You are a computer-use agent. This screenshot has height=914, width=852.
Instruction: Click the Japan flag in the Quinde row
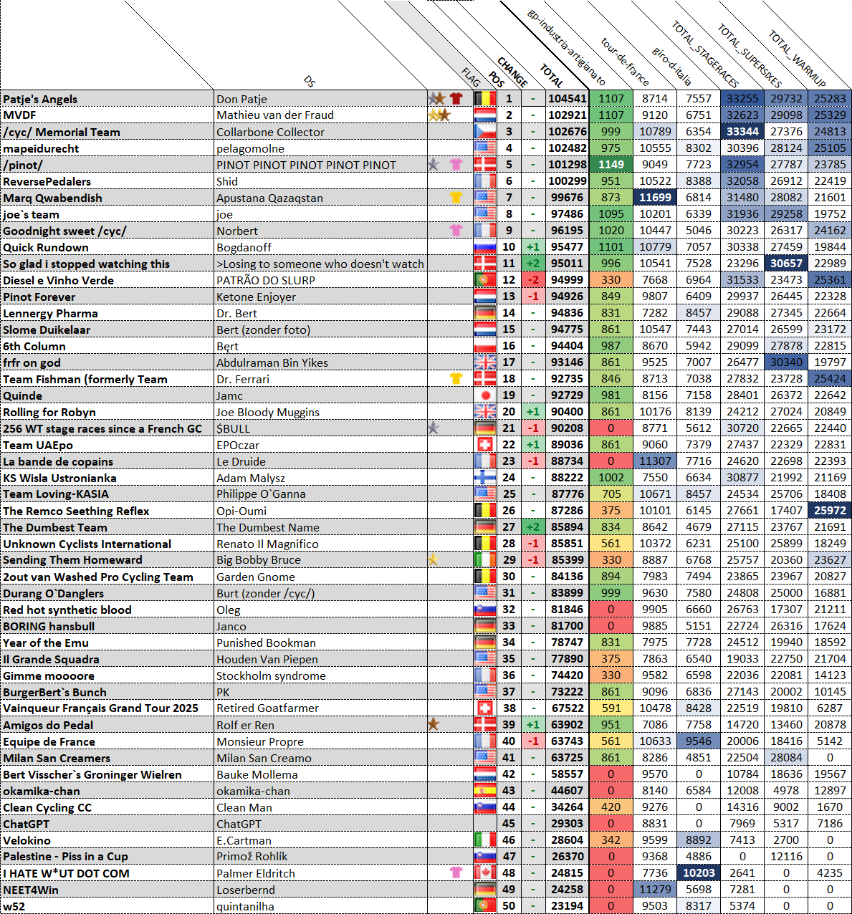point(485,395)
